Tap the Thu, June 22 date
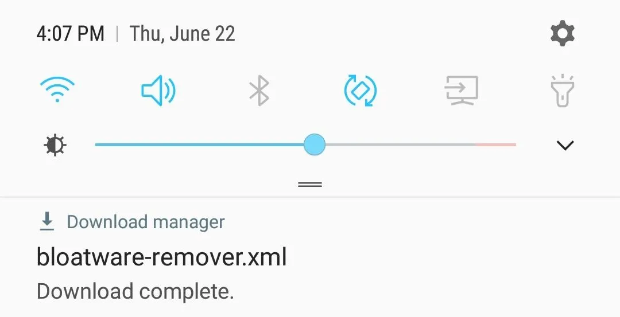620x317 pixels. pyautogui.click(x=183, y=34)
